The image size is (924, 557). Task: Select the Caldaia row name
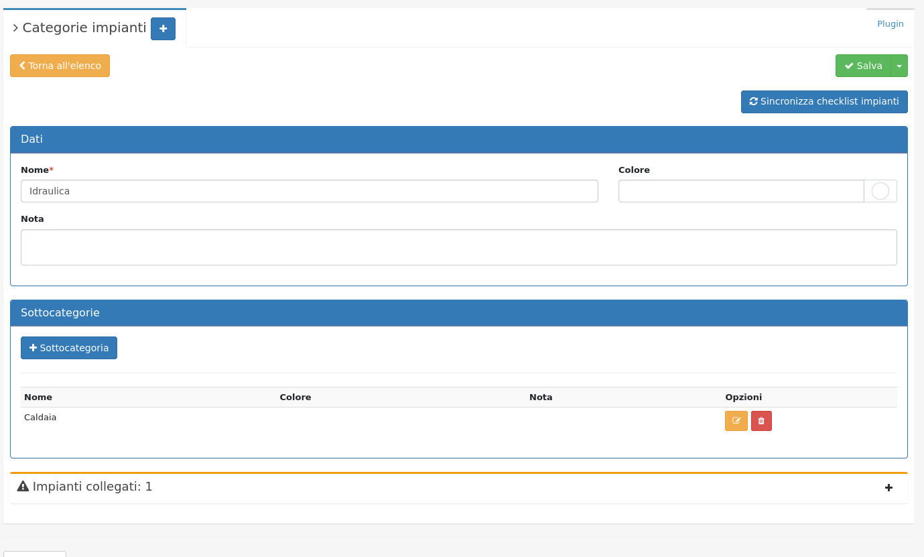coord(40,418)
